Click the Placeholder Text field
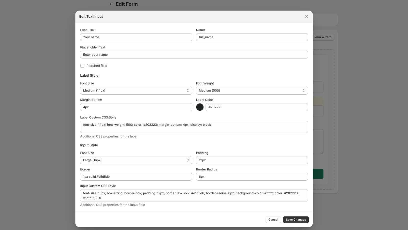Viewport: 408px width, 230px height. tap(194, 54)
